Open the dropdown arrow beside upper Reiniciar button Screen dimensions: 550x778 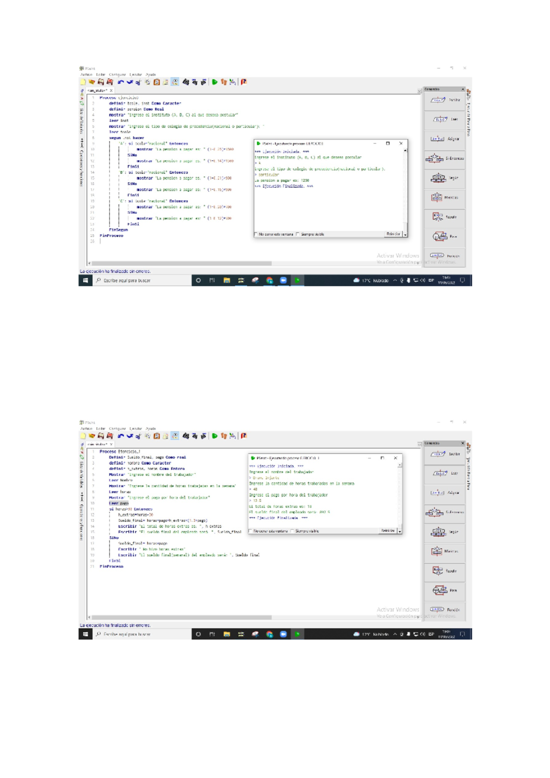pos(405,234)
